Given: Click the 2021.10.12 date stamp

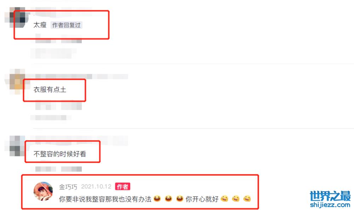Looking at the screenshot, I should point(96,186).
